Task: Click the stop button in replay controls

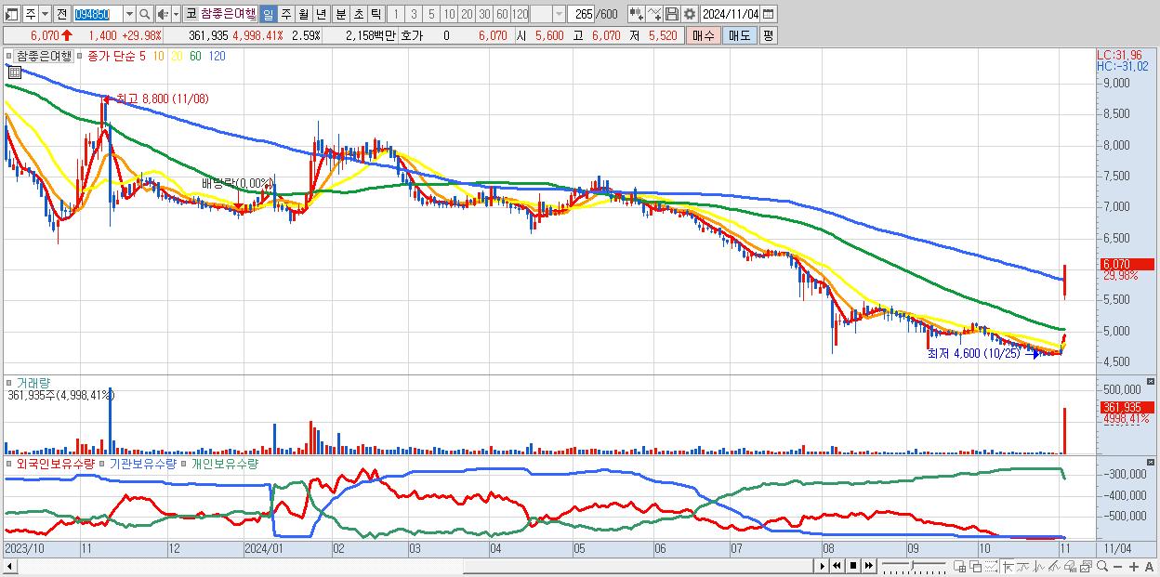Action: click(853, 566)
